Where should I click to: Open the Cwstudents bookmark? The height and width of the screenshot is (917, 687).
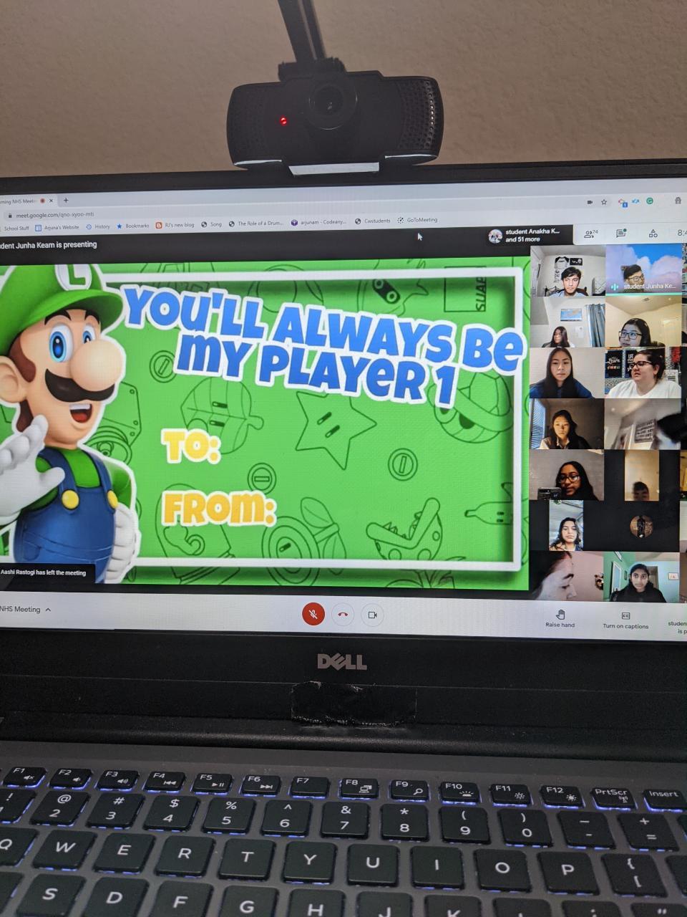click(x=373, y=221)
